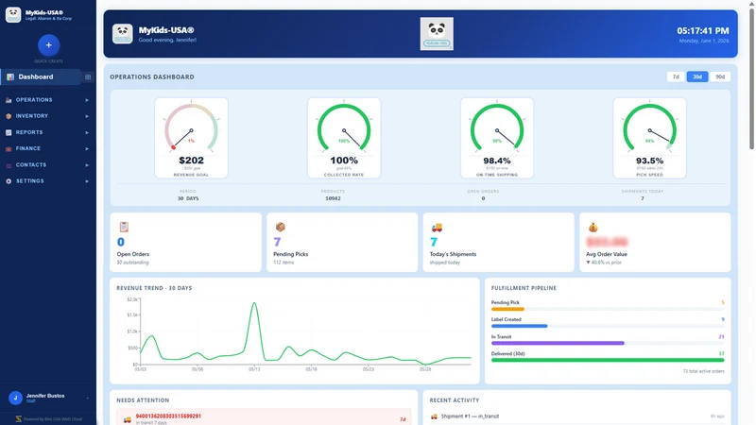Click the Finance sidebar icon
Screen dimensions: 756x425
coord(9,149)
